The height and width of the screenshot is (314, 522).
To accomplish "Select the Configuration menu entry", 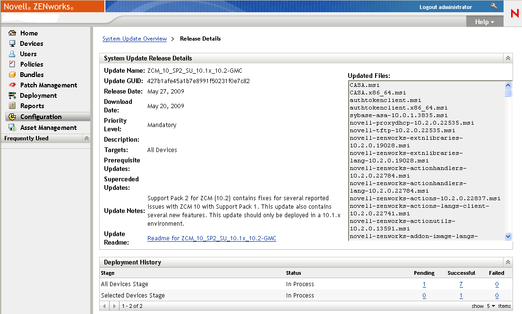I will pyautogui.click(x=48, y=117).
